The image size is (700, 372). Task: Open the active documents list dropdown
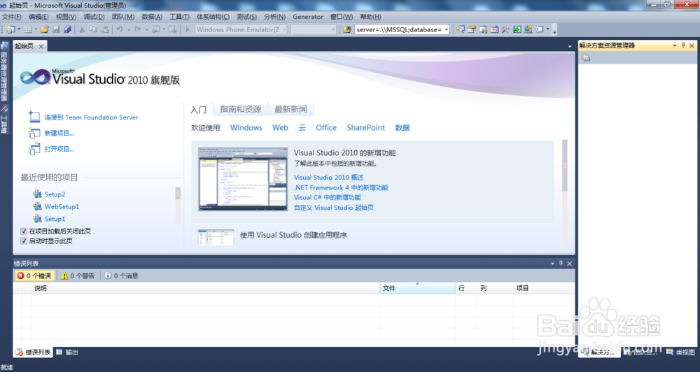pos(570,46)
